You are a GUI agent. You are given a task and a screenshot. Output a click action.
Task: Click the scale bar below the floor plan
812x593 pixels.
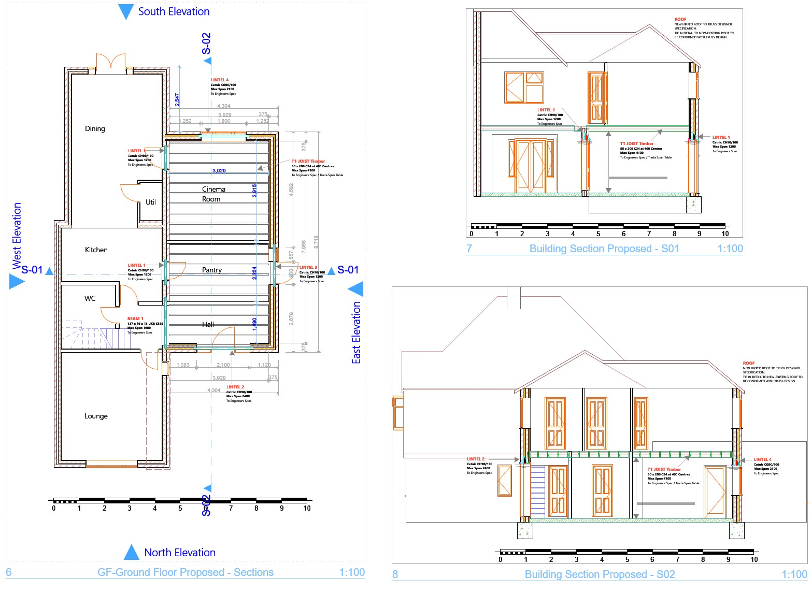click(180, 501)
